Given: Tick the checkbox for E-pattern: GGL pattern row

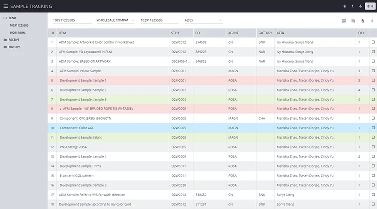Looking at the screenshot, I should click(373, 175).
